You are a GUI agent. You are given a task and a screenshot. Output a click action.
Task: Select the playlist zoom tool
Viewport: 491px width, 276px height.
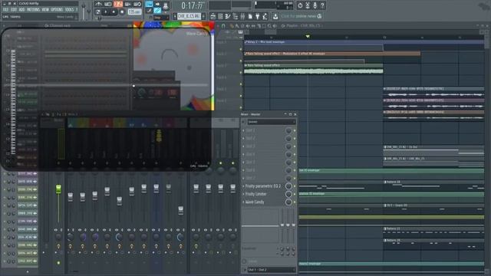269,26
